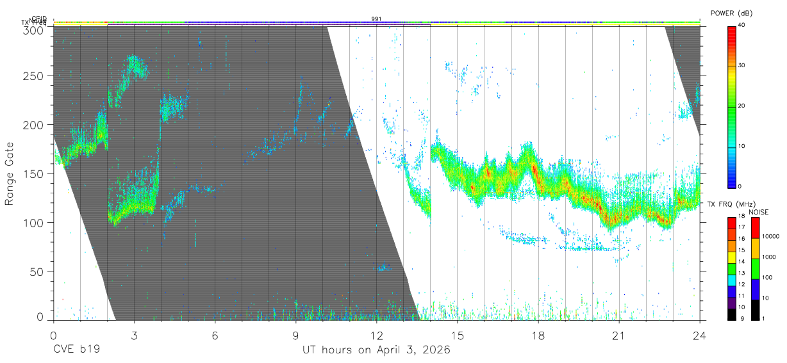
Task: Click the 300 tick on the Range Gate axis
Action: tap(33, 29)
